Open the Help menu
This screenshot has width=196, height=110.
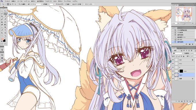tap(75, 1)
